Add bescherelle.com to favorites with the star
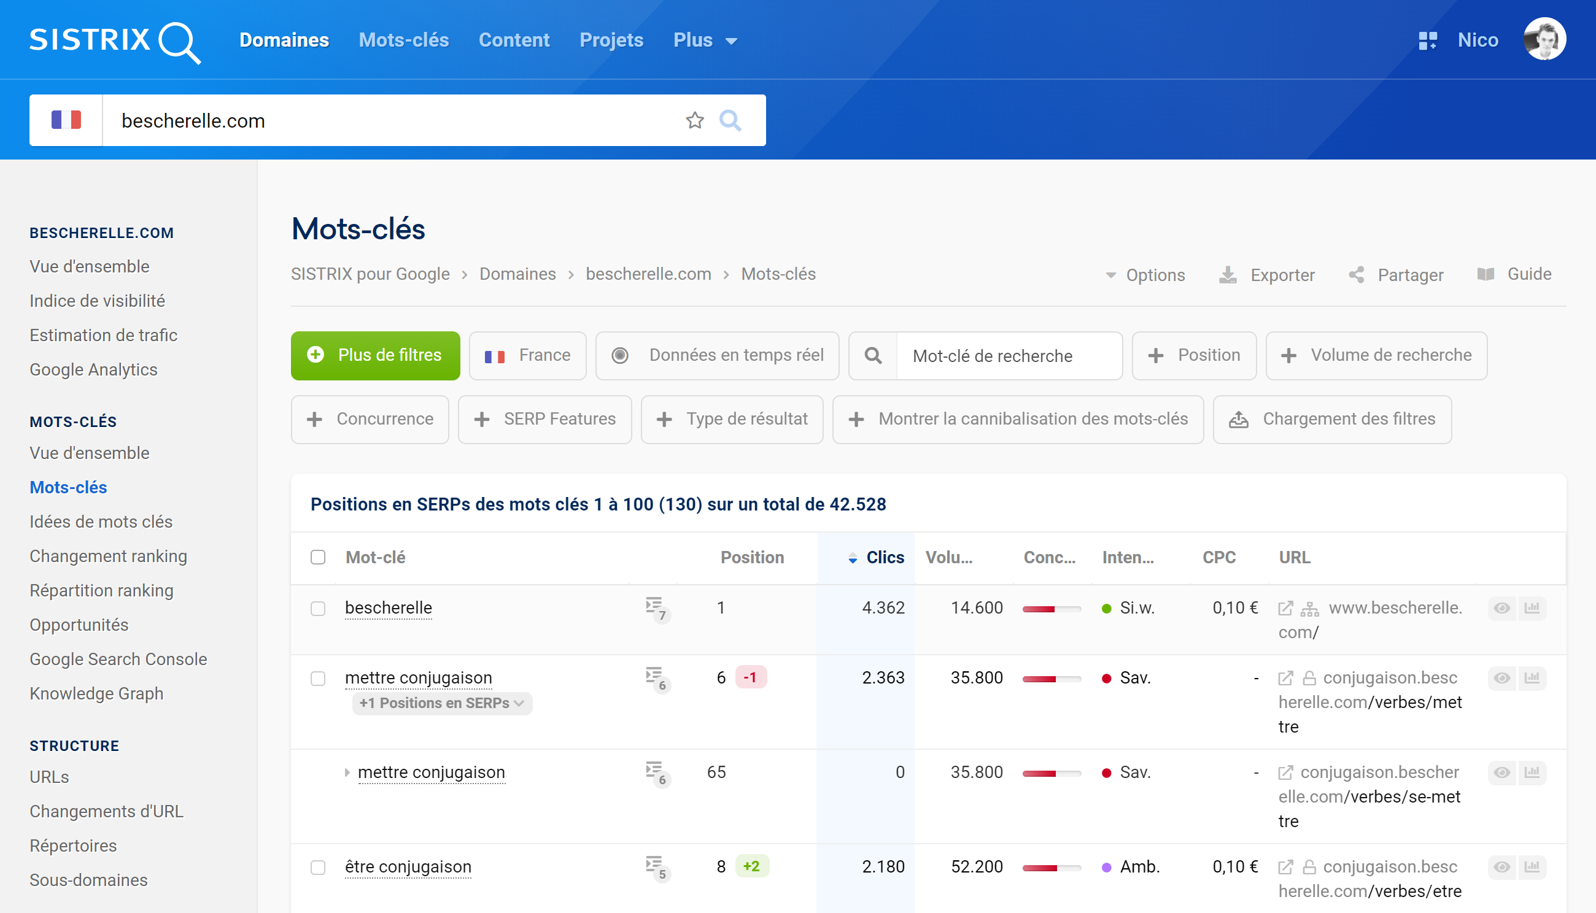The image size is (1596, 913). [694, 120]
